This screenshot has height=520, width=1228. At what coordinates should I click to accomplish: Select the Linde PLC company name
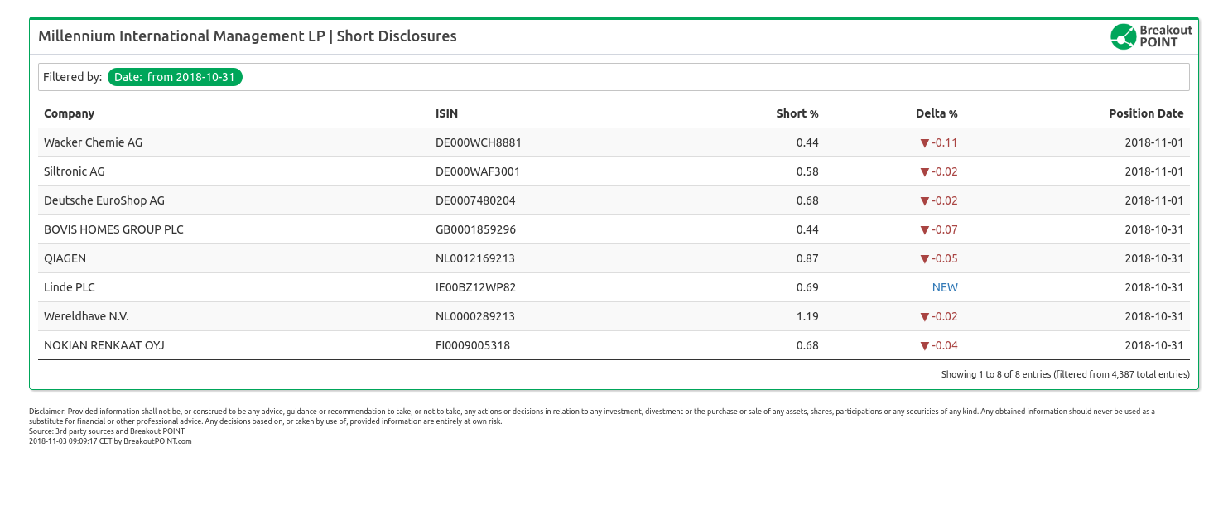(70, 287)
